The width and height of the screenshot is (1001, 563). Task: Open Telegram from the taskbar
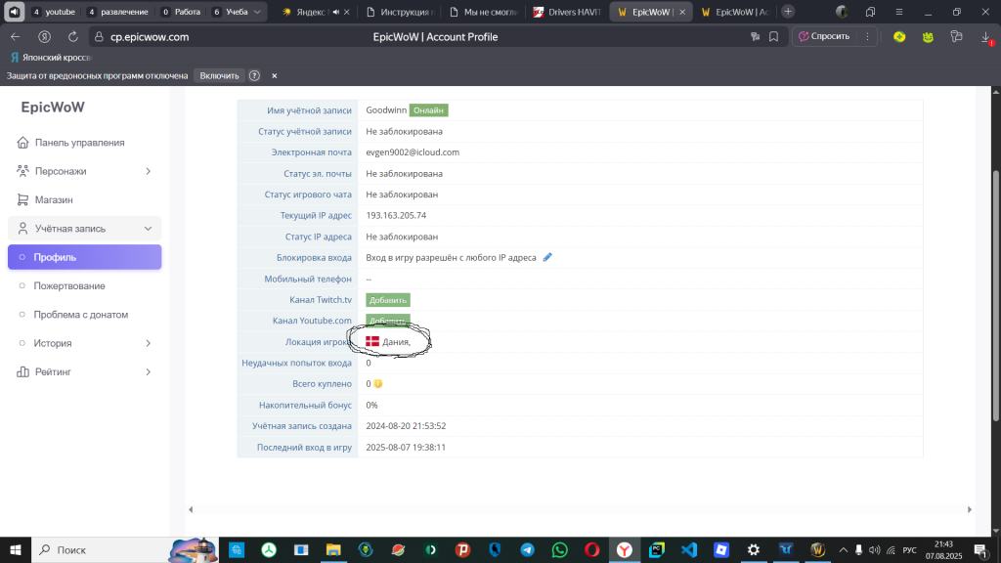(527, 550)
